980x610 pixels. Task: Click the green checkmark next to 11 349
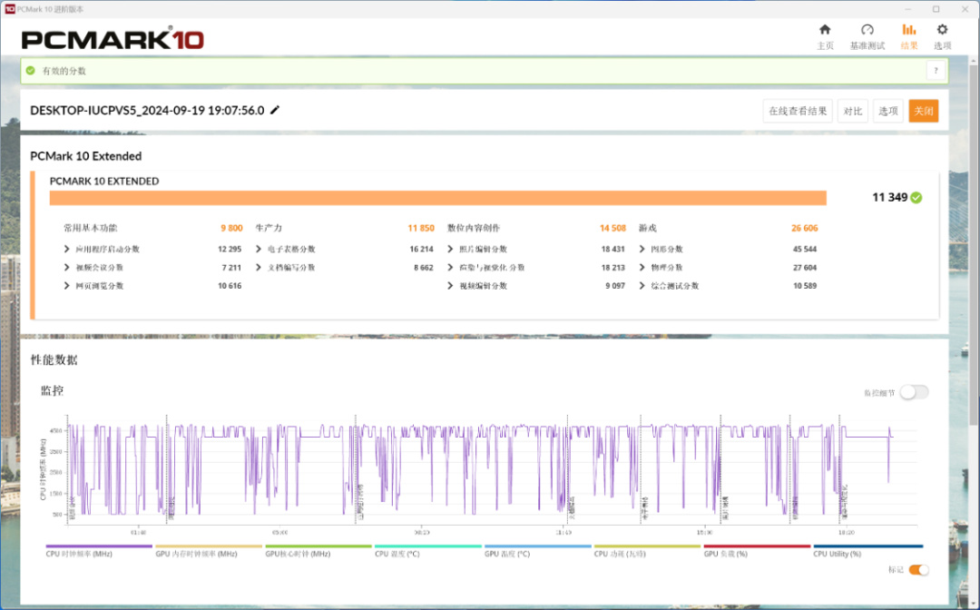(x=916, y=198)
